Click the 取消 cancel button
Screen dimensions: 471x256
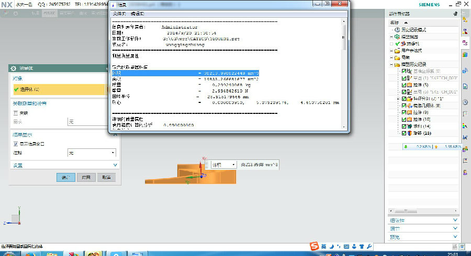pos(106,178)
